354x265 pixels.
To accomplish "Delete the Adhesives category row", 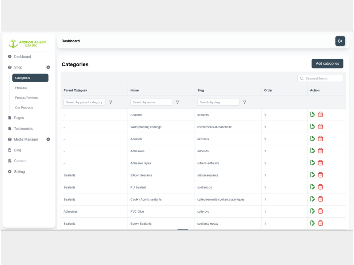I will [320, 151].
